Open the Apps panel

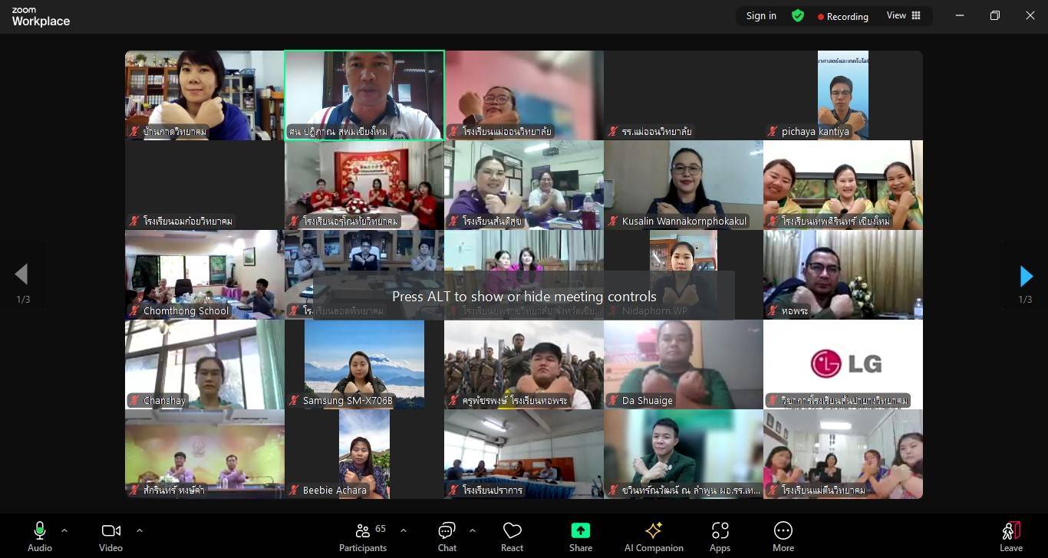tap(720, 536)
